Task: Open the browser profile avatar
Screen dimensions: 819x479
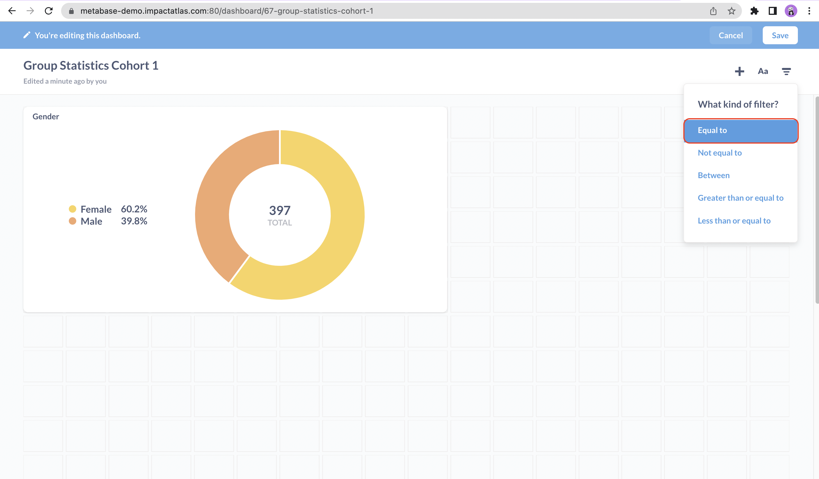Action: (x=791, y=11)
